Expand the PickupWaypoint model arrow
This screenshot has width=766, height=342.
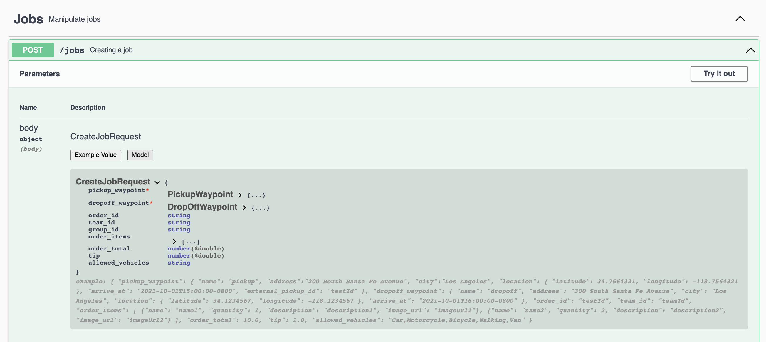tap(240, 195)
